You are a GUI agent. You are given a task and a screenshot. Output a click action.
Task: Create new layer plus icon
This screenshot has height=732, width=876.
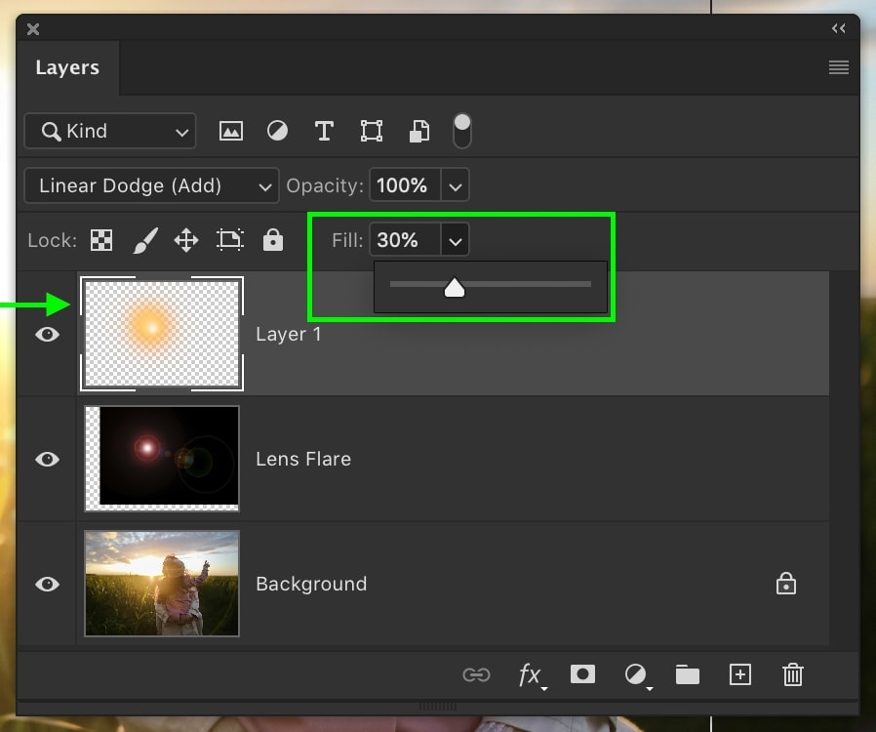(x=739, y=674)
